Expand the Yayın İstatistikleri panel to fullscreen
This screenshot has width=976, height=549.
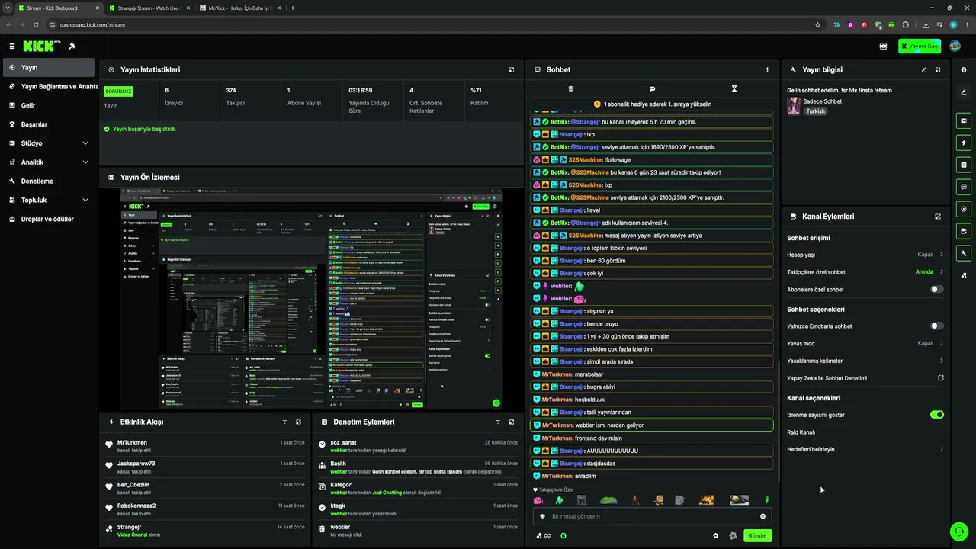click(512, 70)
